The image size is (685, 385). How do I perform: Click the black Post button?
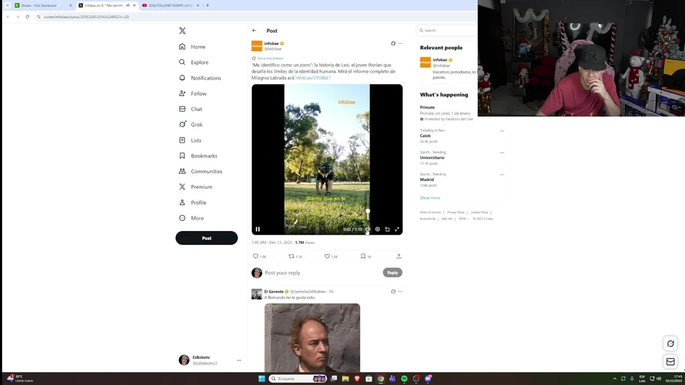(207, 238)
